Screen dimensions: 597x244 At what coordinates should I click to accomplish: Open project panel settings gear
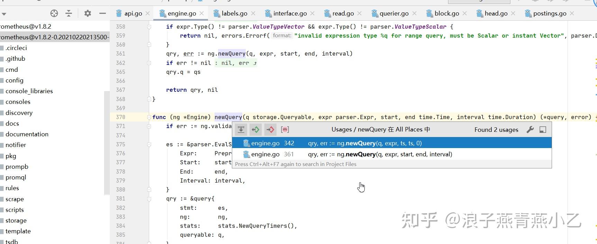[x=88, y=13]
